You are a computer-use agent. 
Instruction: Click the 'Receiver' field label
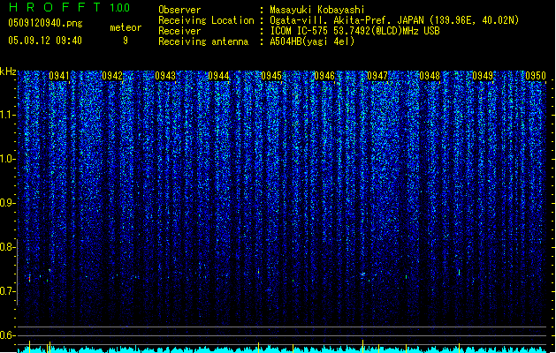click(x=179, y=31)
